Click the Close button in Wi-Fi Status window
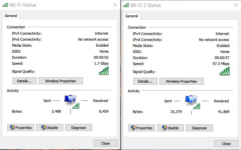The width and height of the screenshot is (241, 150). 106,143
